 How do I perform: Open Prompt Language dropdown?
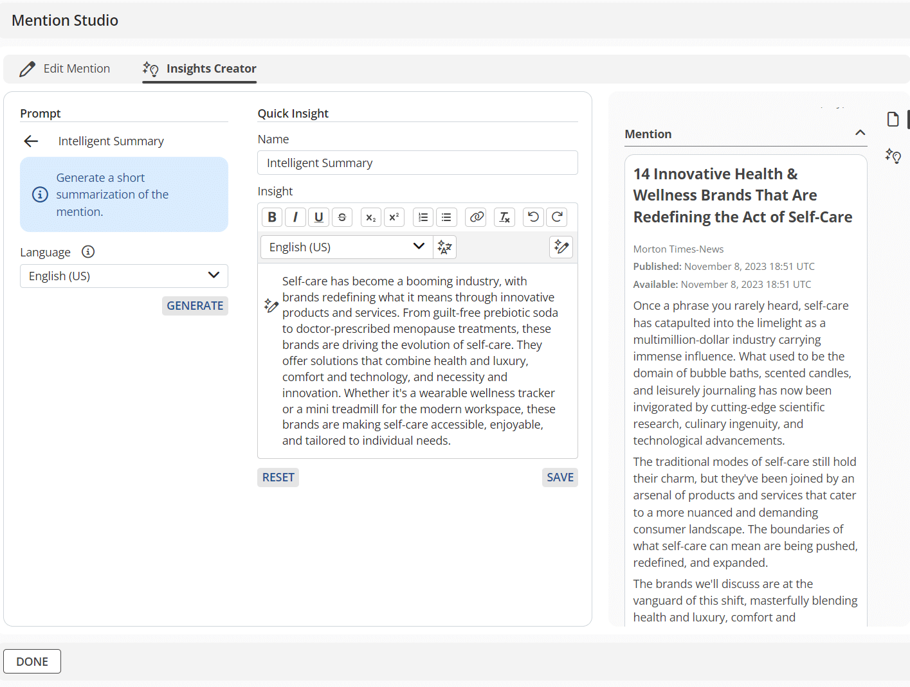coord(124,276)
